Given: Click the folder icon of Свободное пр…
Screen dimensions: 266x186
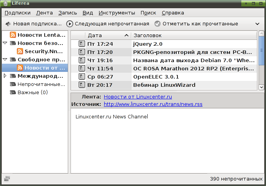Looking at the screenshot, I should pos(13,59).
